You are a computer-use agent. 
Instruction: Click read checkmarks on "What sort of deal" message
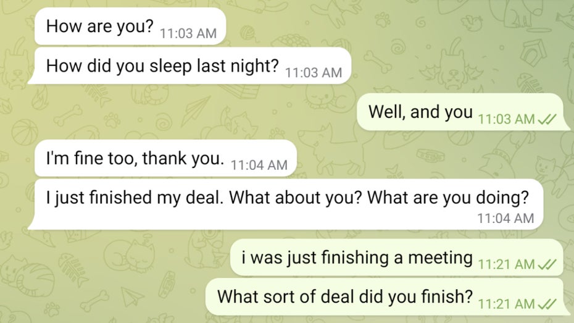click(x=547, y=303)
